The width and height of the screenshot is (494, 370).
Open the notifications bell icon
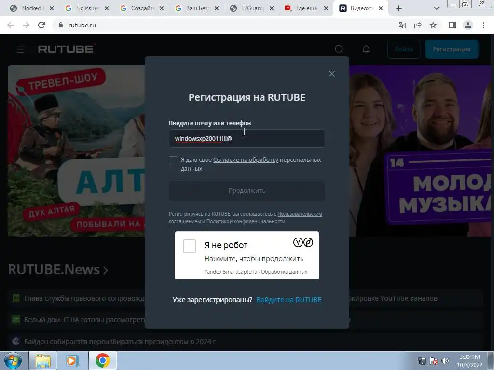[x=366, y=49]
